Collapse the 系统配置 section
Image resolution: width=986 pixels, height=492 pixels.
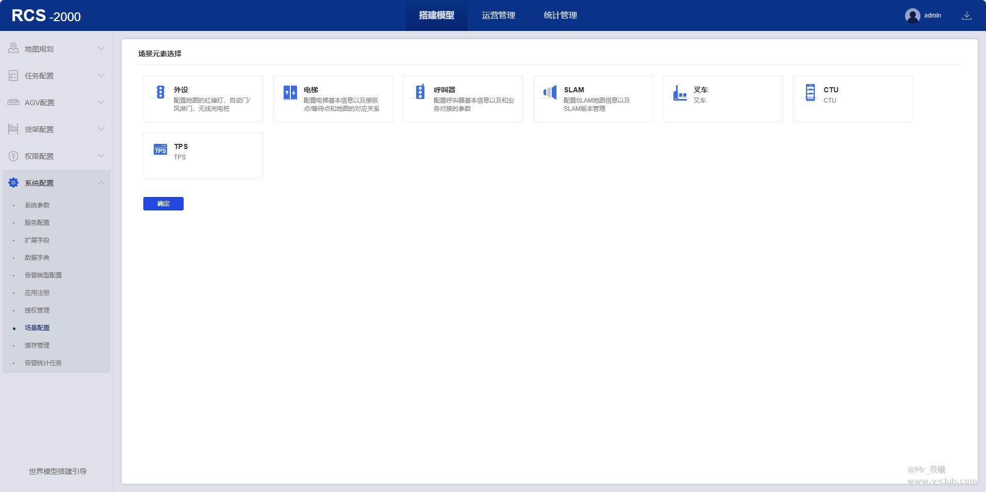[102, 183]
